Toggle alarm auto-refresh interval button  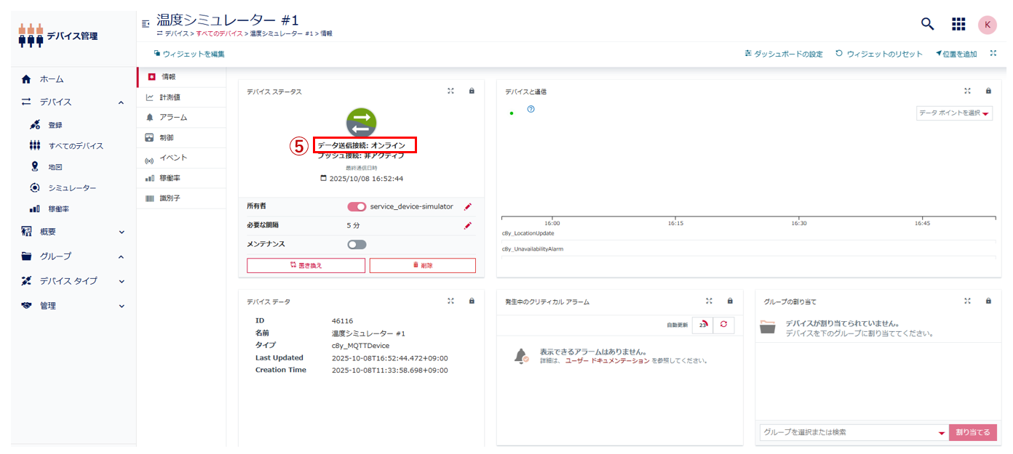click(x=702, y=325)
